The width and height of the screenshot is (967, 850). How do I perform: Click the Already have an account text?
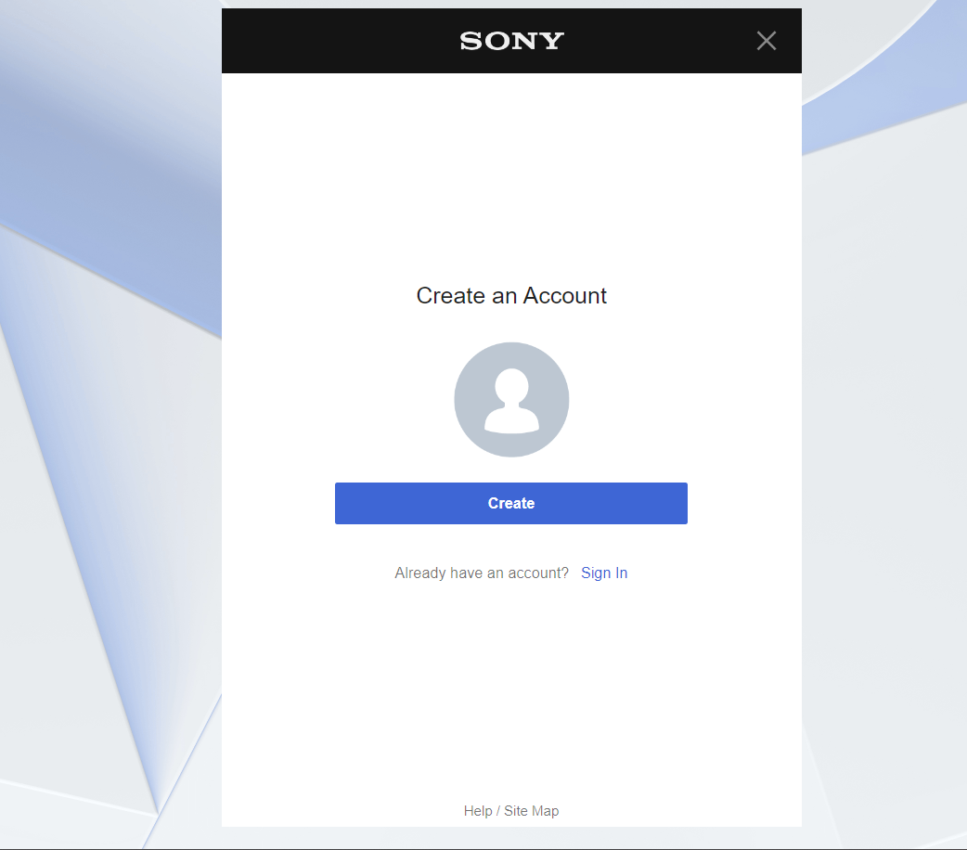(481, 573)
